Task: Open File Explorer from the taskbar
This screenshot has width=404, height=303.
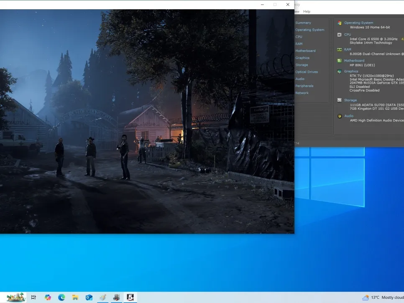Action: pyautogui.click(x=75, y=297)
